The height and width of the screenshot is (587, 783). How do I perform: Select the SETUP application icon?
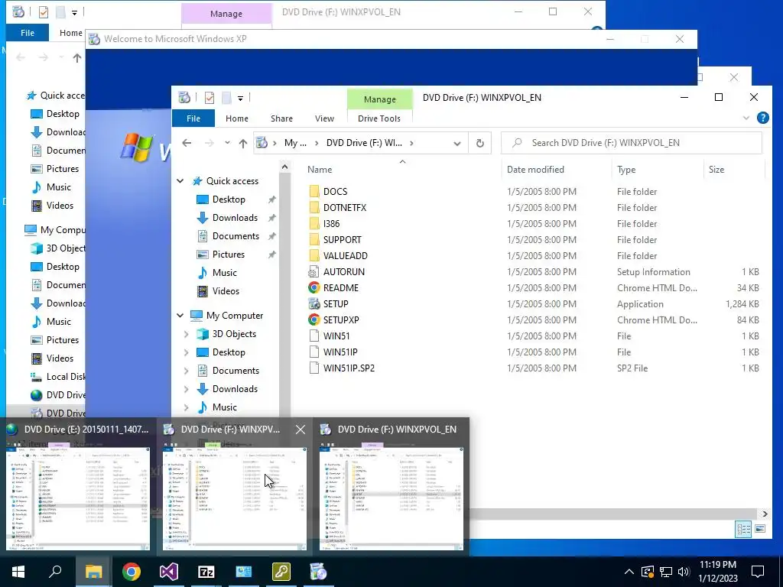click(314, 303)
